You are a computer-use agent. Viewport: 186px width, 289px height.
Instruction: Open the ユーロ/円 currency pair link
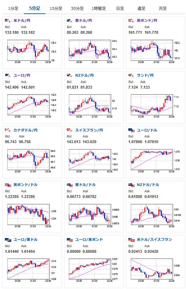coord(22,75)
